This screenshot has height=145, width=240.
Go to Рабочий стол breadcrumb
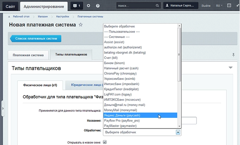coord(21,16)
